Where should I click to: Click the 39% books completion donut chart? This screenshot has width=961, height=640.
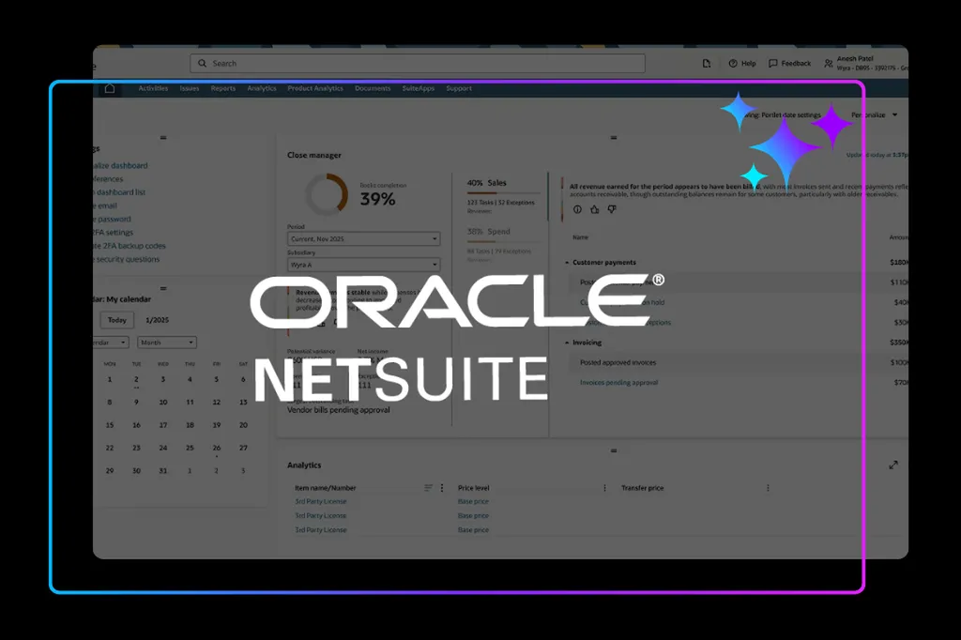[x=327, y=193]
